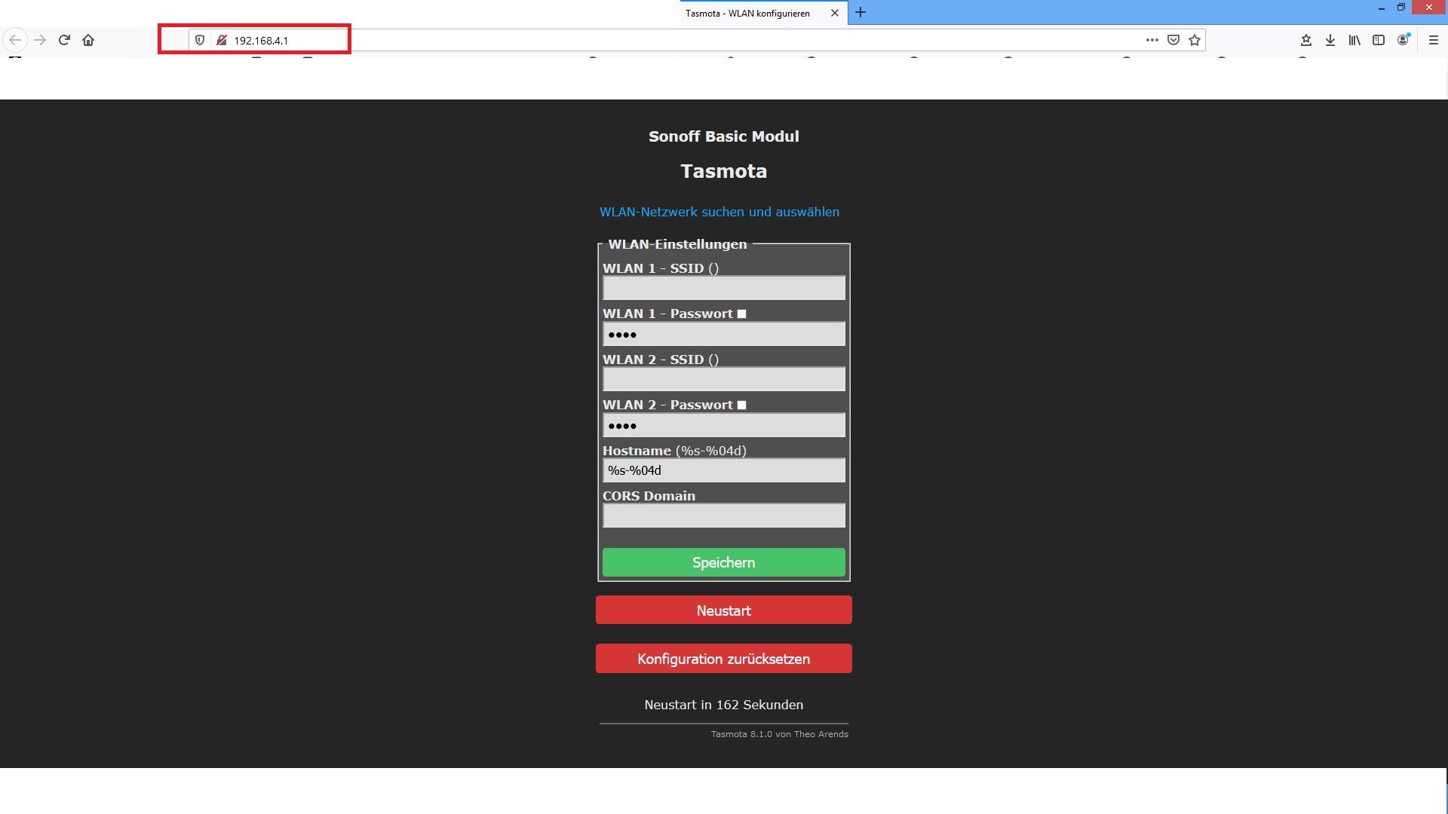Click Konfiguration zurücksetzen button
This screenshot has width=1448, height=814.
click(x=724, y=659)
